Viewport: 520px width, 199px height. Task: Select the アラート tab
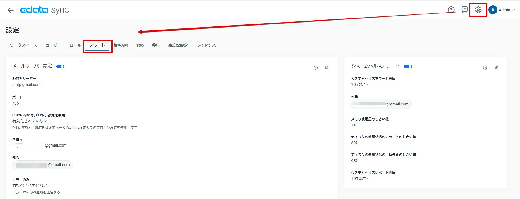click(x=97, y=45)
